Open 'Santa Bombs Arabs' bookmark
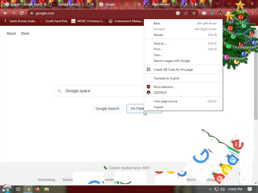Viewport: 258px width, 193px height. pos(20,21)
